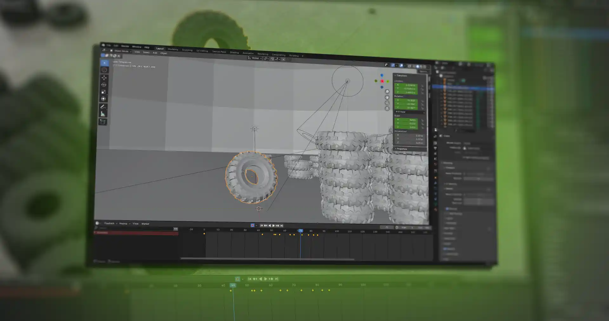Open the XYZ Euler rotation mode dropdown
This screenshot has width=609, height=321.
pyautogui.click(x=409, y=112)
